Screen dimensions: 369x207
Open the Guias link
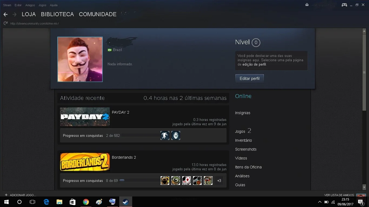pos(240,185)
